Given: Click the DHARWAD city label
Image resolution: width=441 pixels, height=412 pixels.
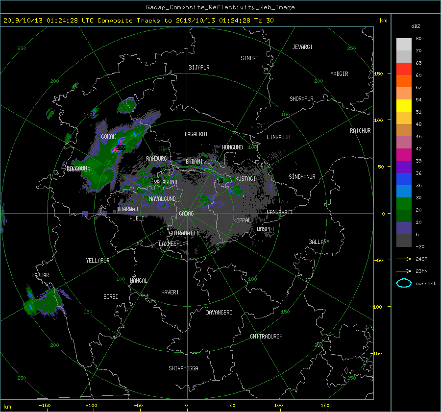Looking at the screenshot, I should 127,209.
